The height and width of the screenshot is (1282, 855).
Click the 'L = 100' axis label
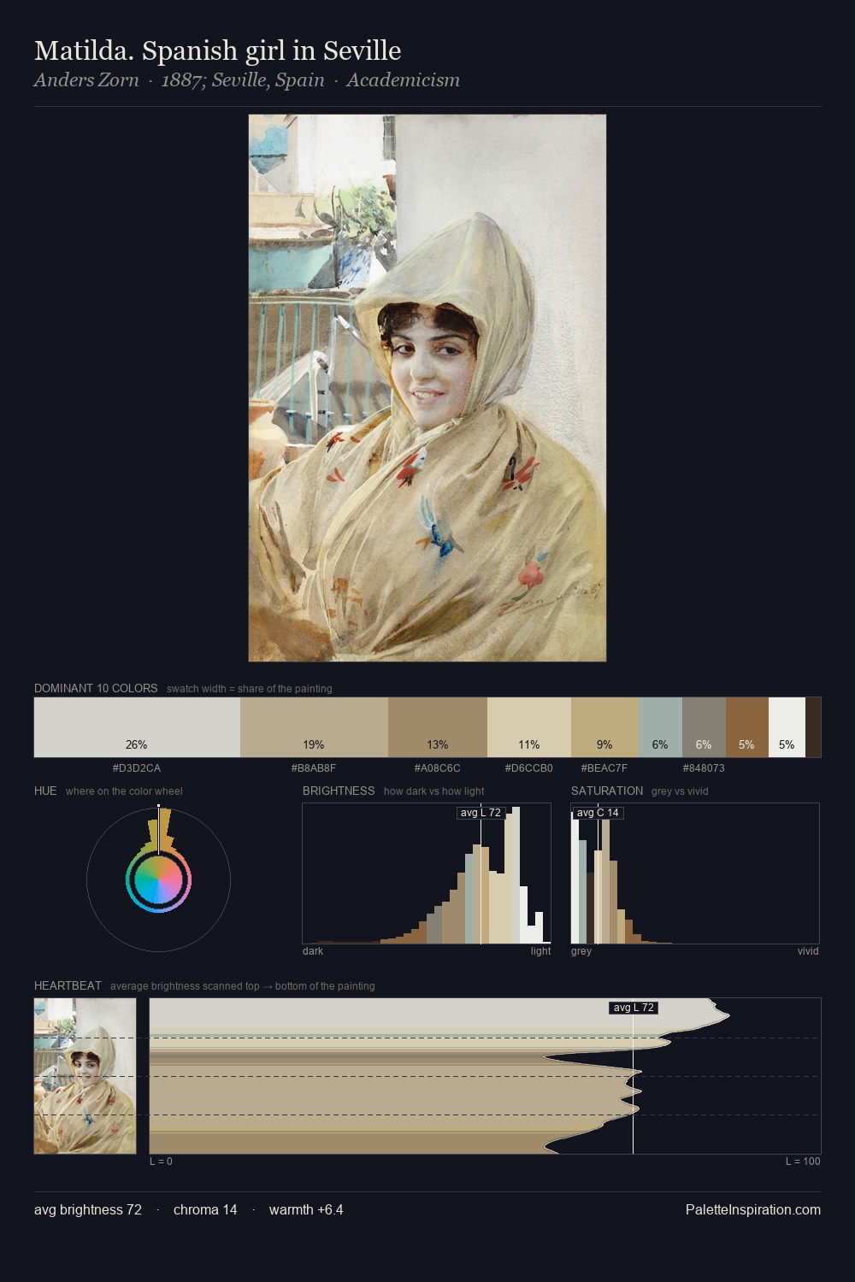click(x=803, y=1161)
